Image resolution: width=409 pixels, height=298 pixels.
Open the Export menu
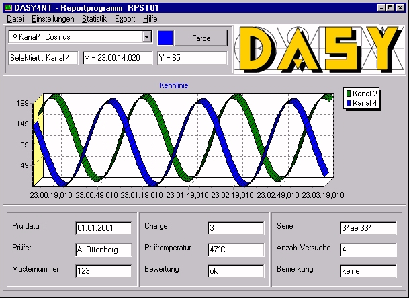[125, 19]
